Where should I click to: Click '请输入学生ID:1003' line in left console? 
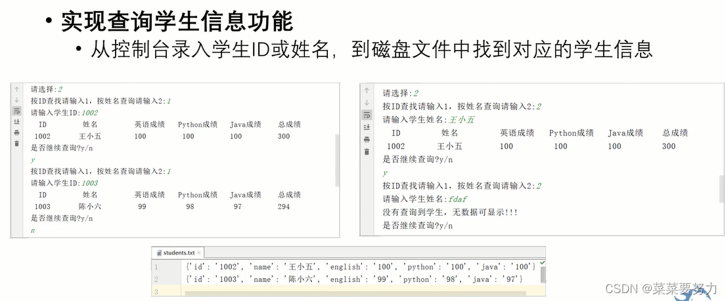coord(64,183)
